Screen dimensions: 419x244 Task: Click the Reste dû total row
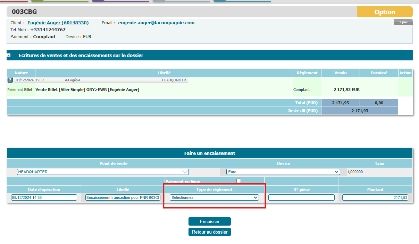pos(360,110)
